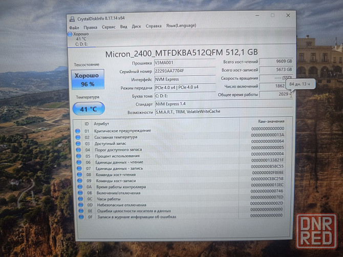The width and height of the screenshot is (343, 257).
Task: Click the Raw-значения column header
Action: (x=271, y=121)
